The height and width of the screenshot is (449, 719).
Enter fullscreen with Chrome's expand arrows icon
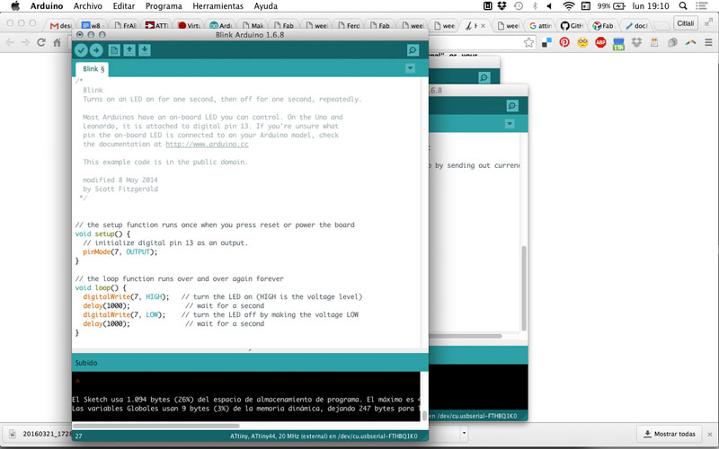tap(709, 22)
